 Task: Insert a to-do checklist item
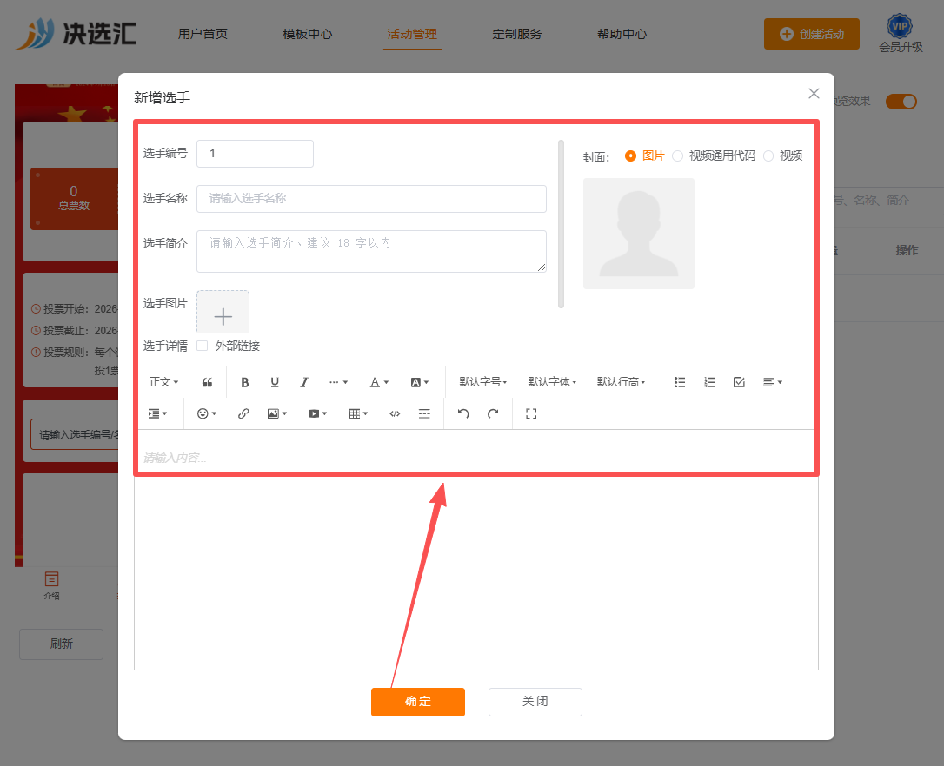[x=740, y=382]
